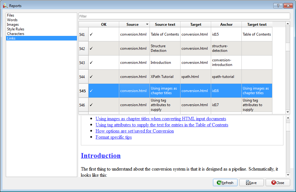
Task: Click Target text 'Table of Contents' cell
Action: [257, 34]
